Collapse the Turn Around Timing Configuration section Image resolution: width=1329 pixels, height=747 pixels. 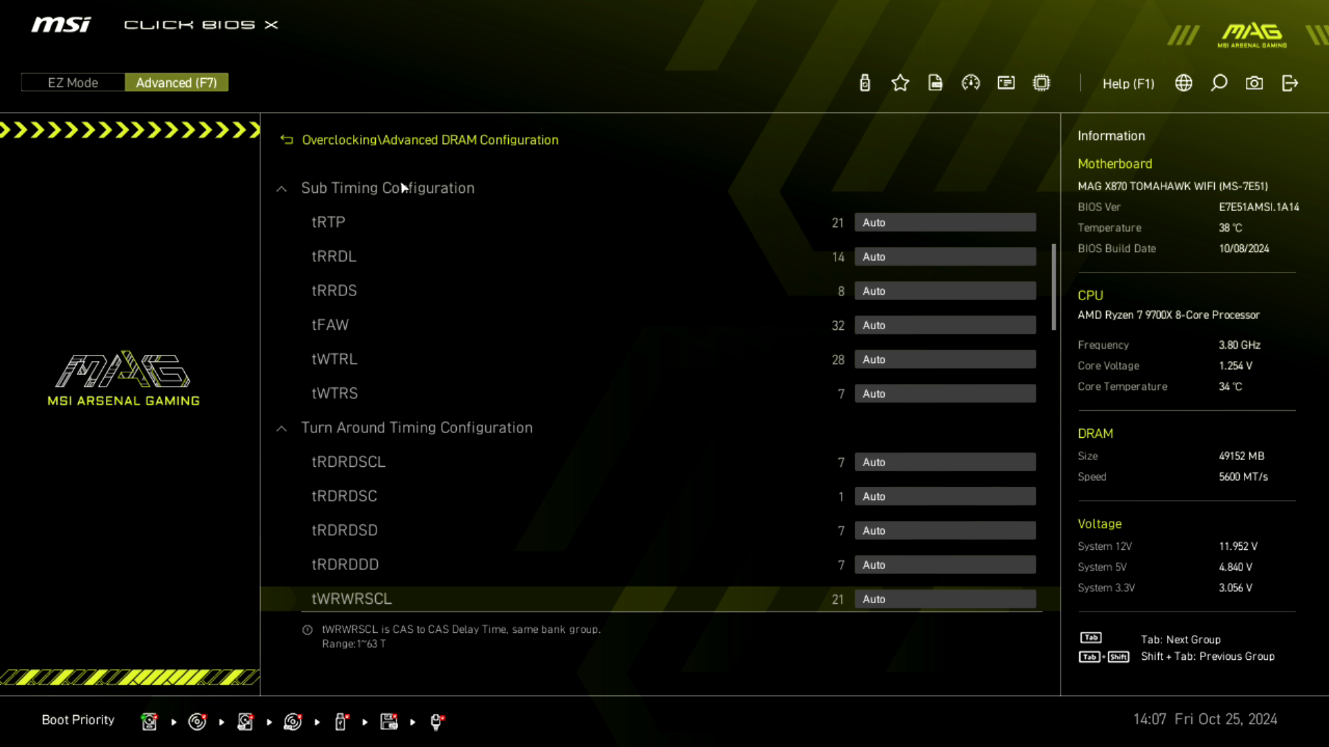[282, 427]
